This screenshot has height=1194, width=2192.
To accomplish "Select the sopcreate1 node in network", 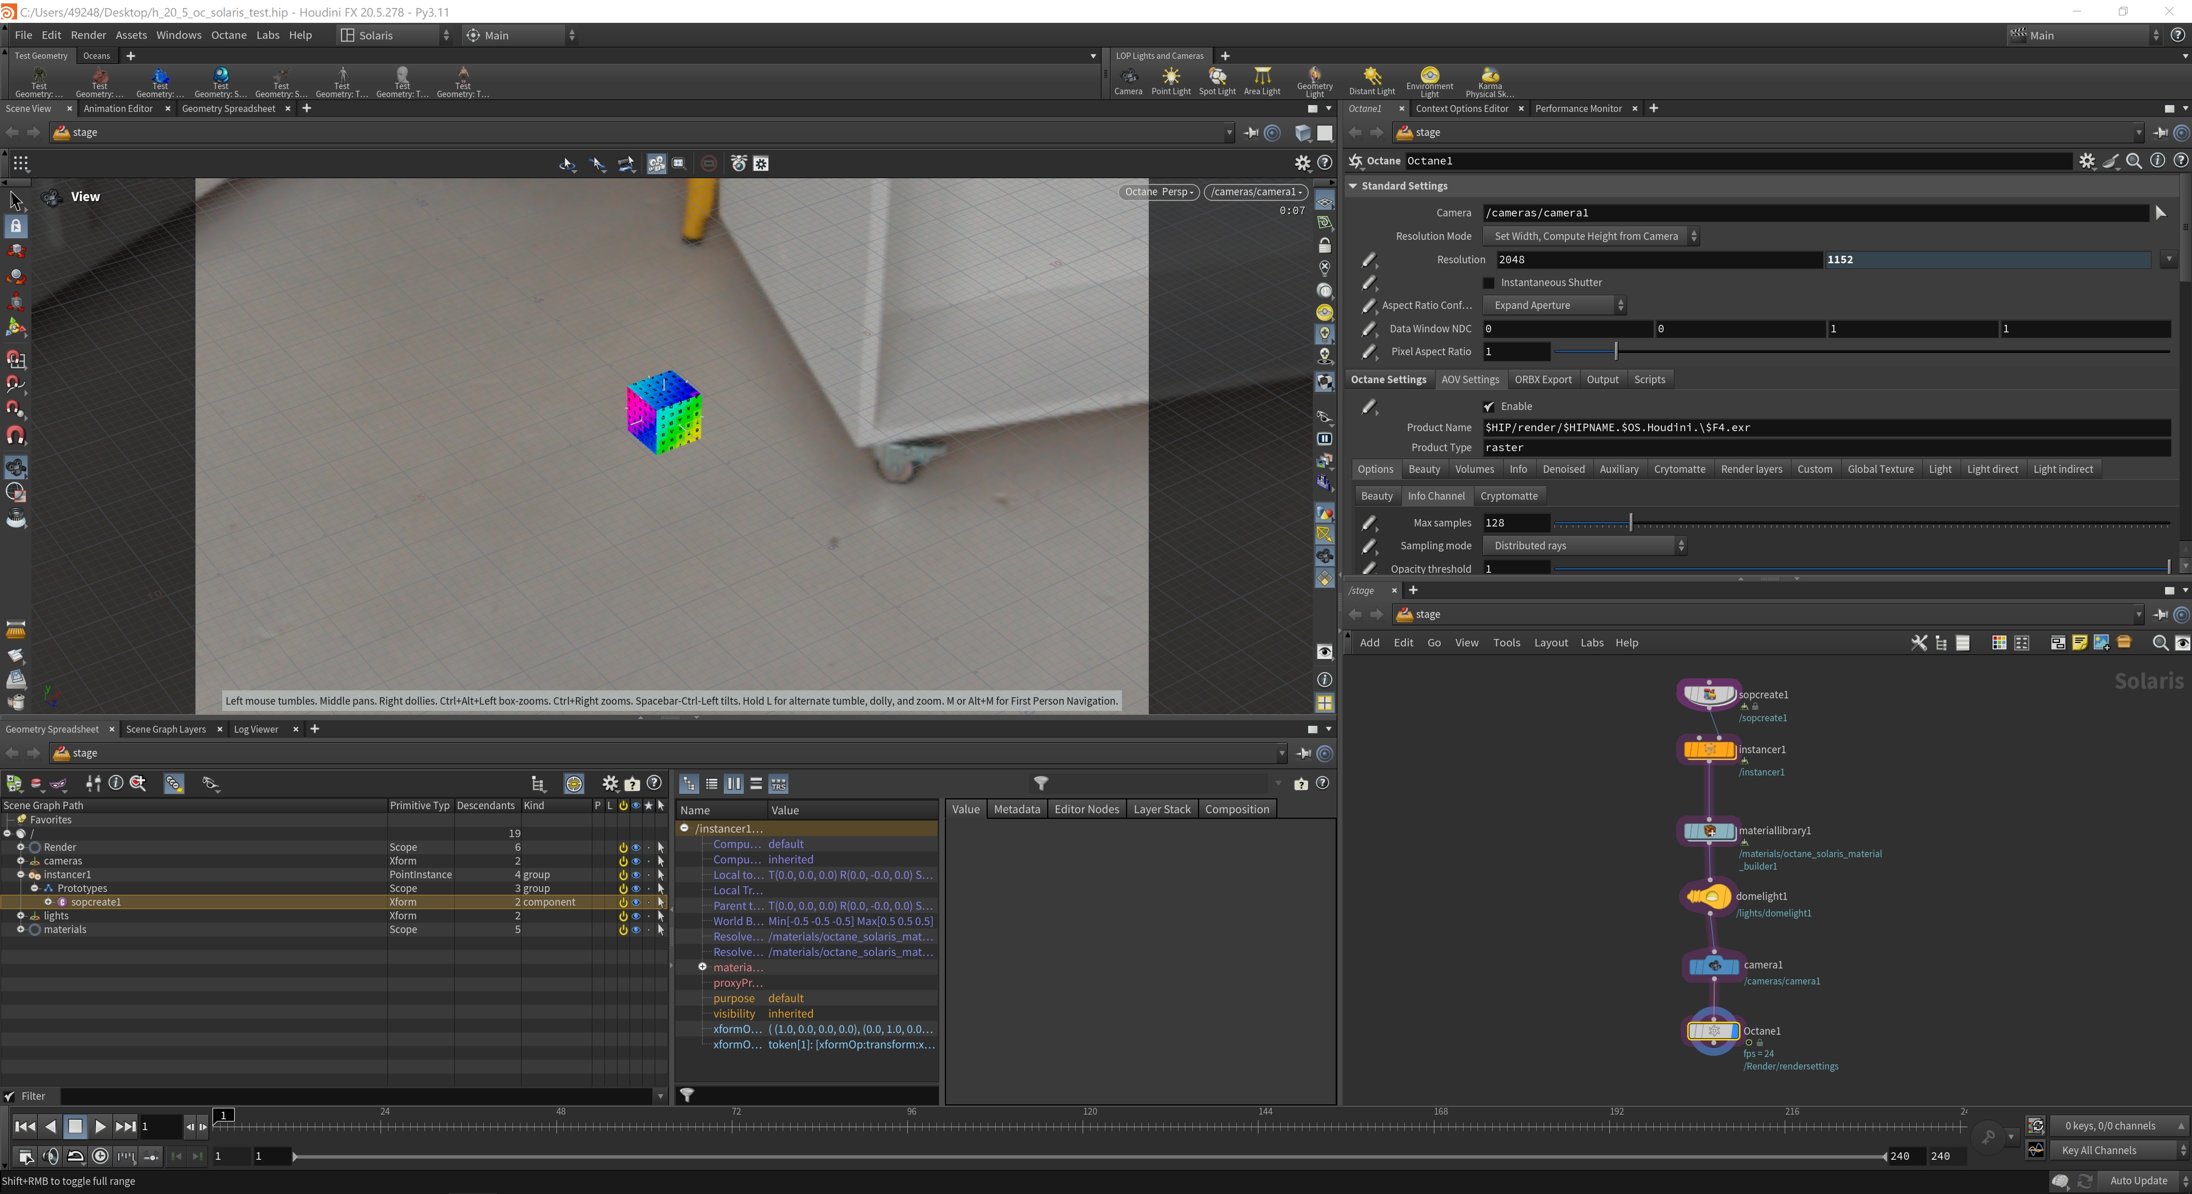I will (1709, 694).
